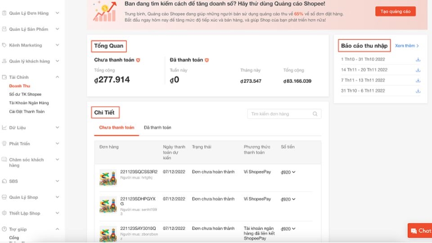432x243 pixels.
Task: Download the 31 Th10 - 6 Th11 2022 report
Action: tap(418, 90)
